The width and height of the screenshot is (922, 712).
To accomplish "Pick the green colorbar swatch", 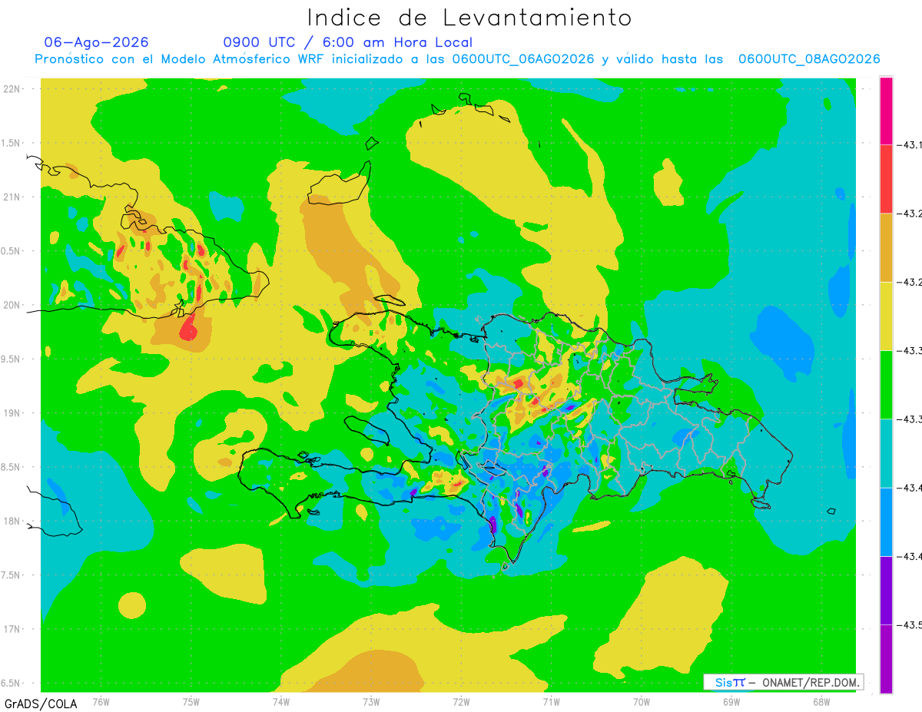I will tap(886, 384).
